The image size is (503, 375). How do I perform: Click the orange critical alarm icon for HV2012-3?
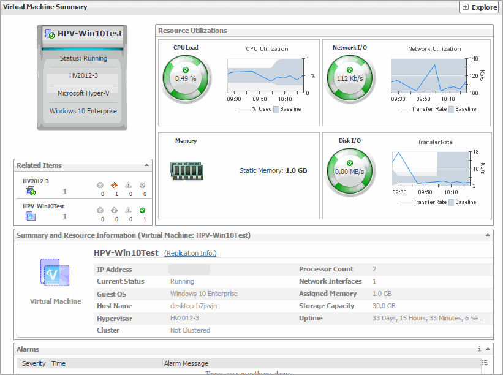[114, 186]
